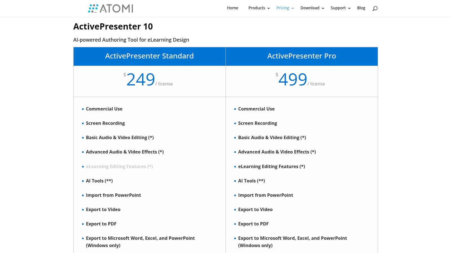
Task: Open the Blog menu item
Action: 361,8
